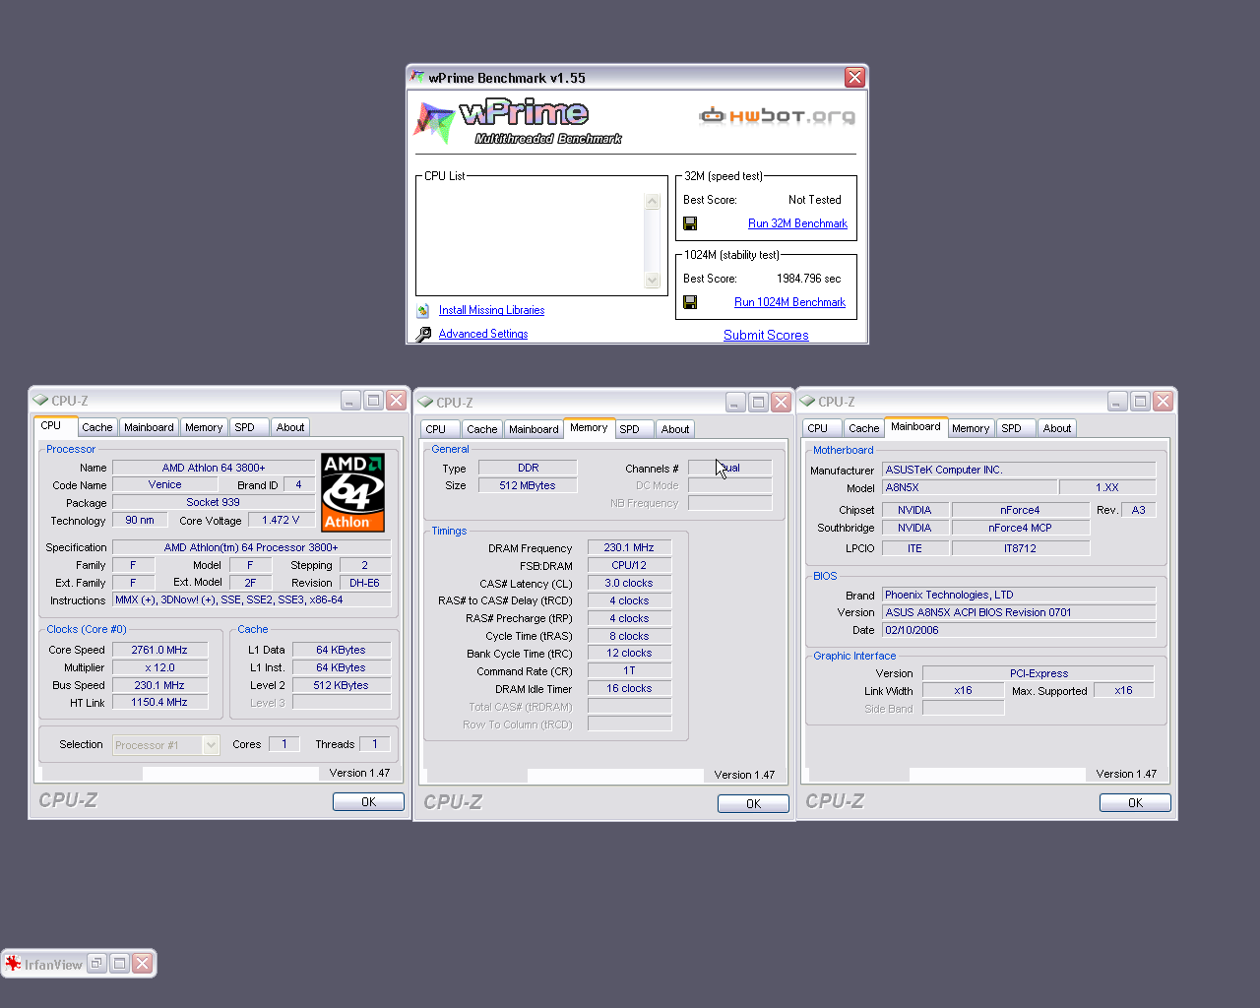Click the Command Rate value 1T
Viewport: 1260px width, 1008px height.
coord(629,670)
